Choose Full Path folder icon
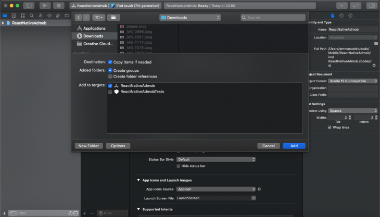380x217 pixels. [x=376, y=43]
